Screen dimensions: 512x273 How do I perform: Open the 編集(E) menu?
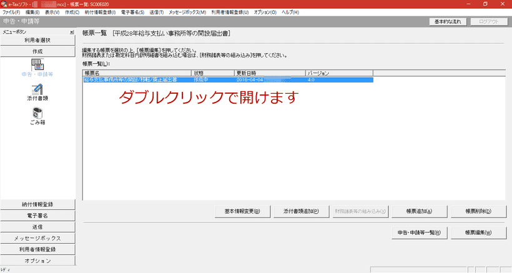point(32,12)
